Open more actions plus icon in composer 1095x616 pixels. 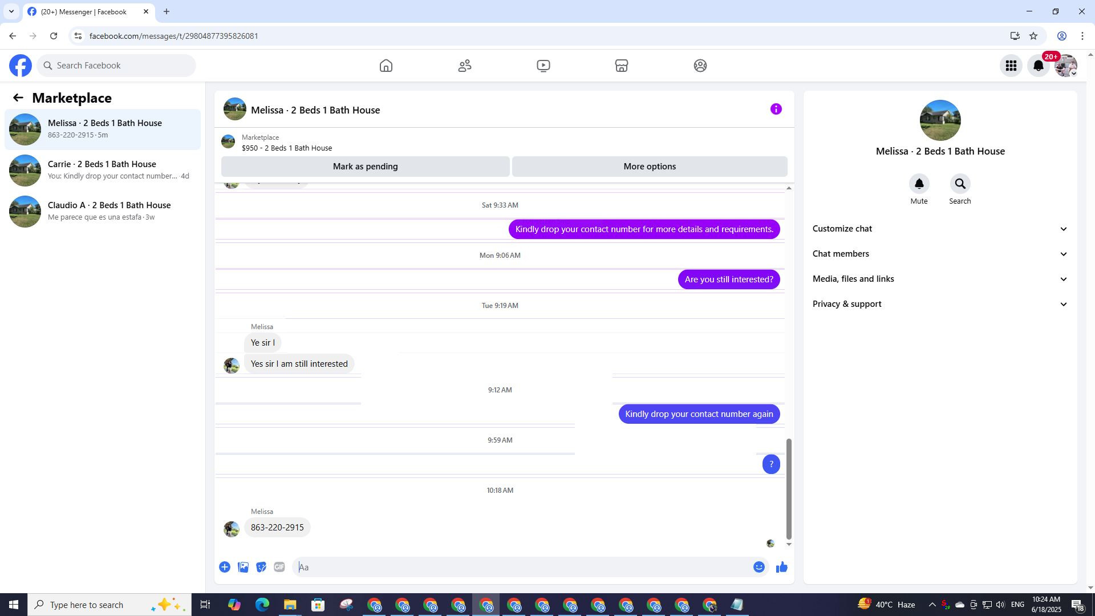(225, 567)
